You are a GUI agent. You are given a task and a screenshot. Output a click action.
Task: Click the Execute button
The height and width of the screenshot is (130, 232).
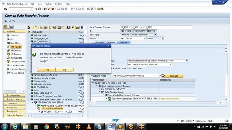172,75
